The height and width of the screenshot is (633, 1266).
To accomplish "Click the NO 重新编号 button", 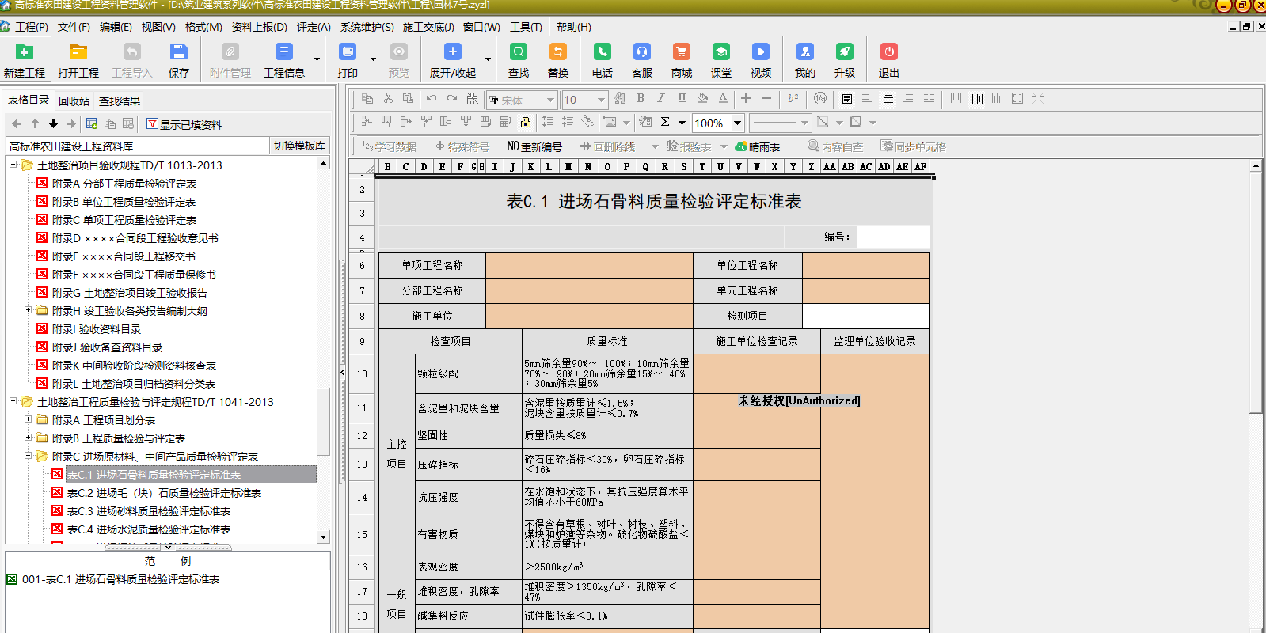I will tap(534, 146).
